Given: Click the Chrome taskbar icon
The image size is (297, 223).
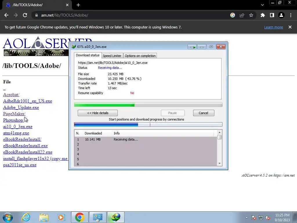Looking at the screenshot, I should (x=79, y=217).
